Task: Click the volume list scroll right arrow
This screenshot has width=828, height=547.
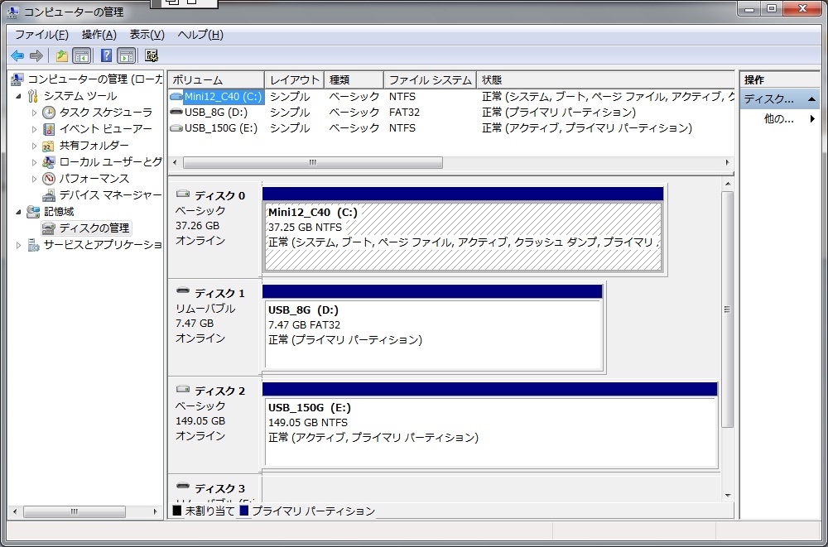Action: [x=727, y=163]
